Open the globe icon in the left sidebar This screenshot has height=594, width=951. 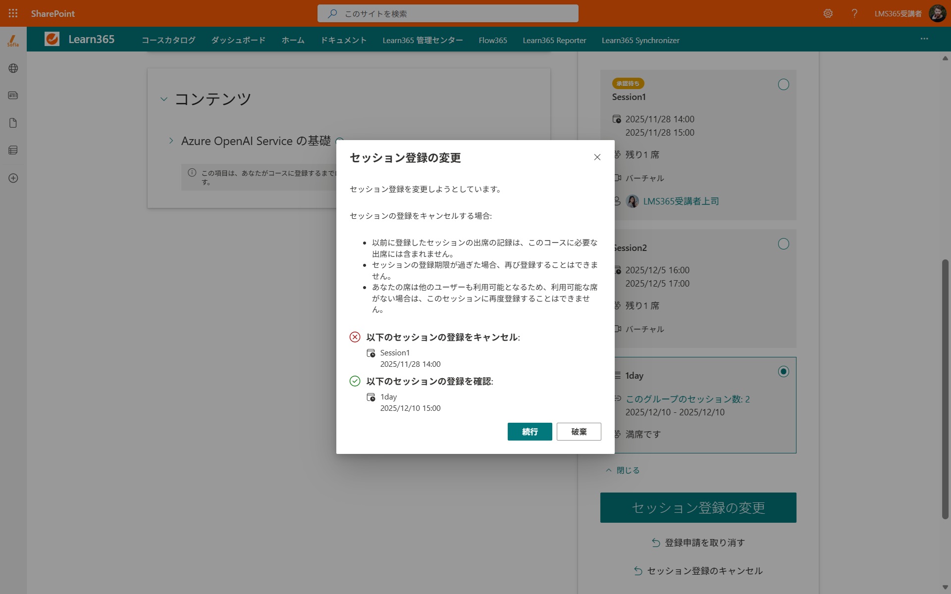(x=13, y=68)
